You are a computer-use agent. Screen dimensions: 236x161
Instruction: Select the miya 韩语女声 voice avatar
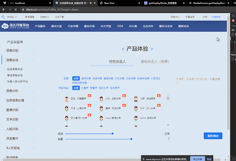point(101,118)
